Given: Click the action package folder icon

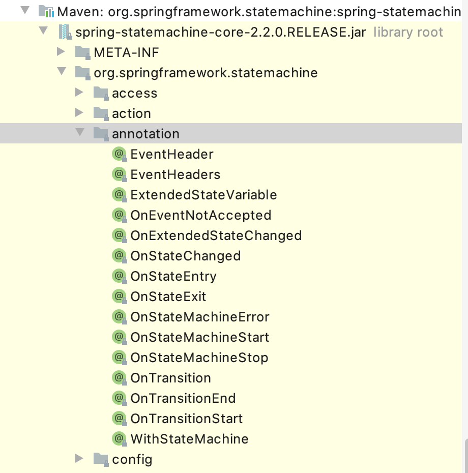Looking at the screenshot, I should (101, 113).
